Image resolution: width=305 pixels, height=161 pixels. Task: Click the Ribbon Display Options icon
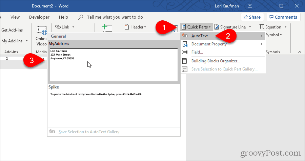pyautogui.click(x=250, y=6)
